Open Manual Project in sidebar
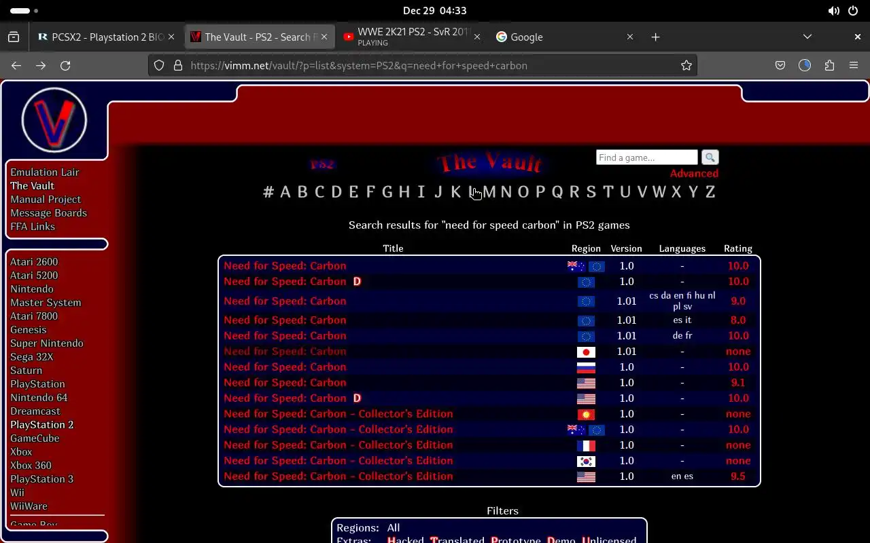Screen dimensions: 870x543 [46, 199]
